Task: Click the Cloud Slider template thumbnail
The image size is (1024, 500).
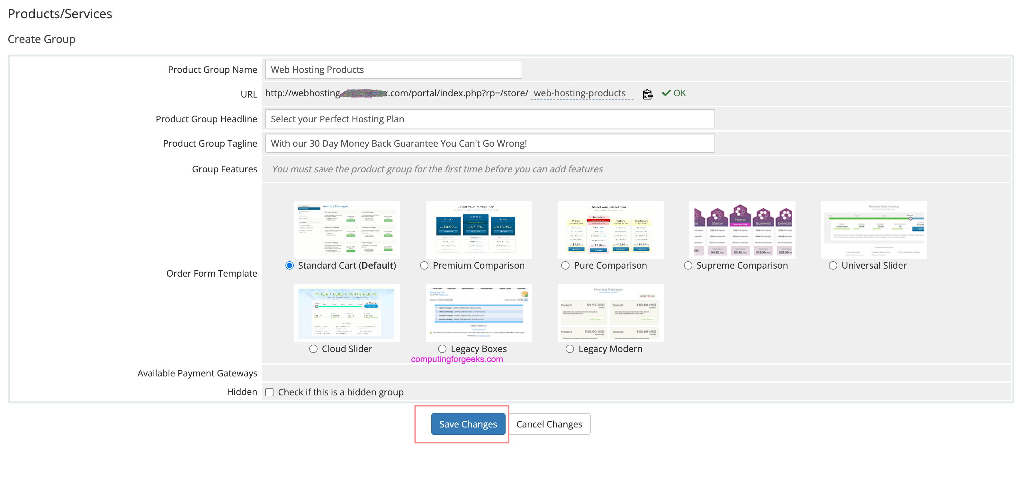Action: click(346, 313)
